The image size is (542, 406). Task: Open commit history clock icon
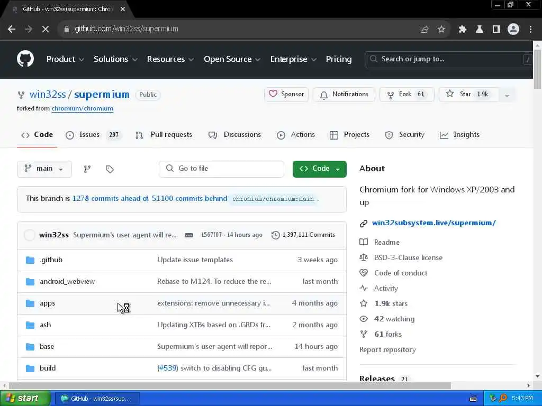click(275, 235)
